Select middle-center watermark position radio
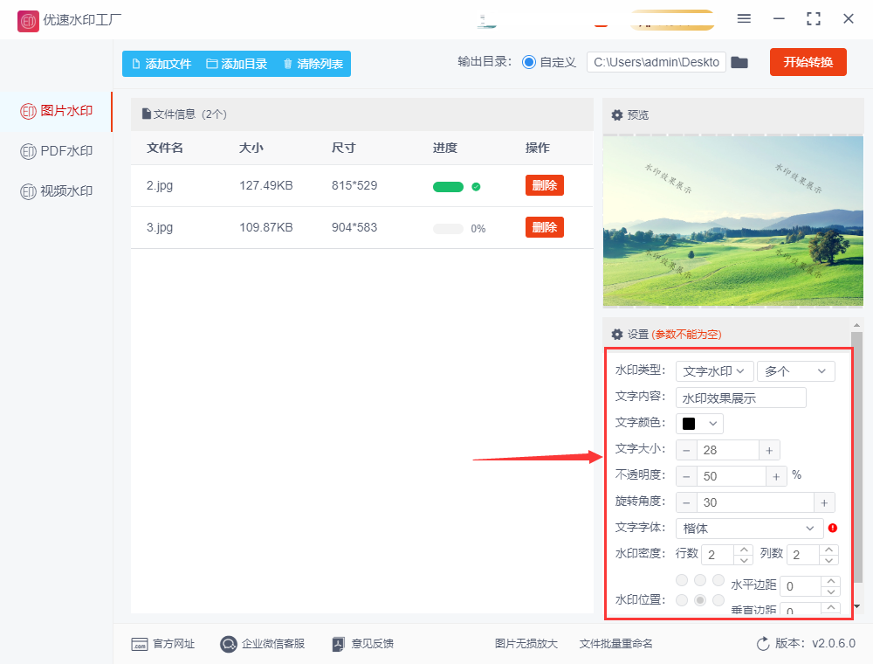This screenshot has height=664, width=873. [x=700, y=600]
